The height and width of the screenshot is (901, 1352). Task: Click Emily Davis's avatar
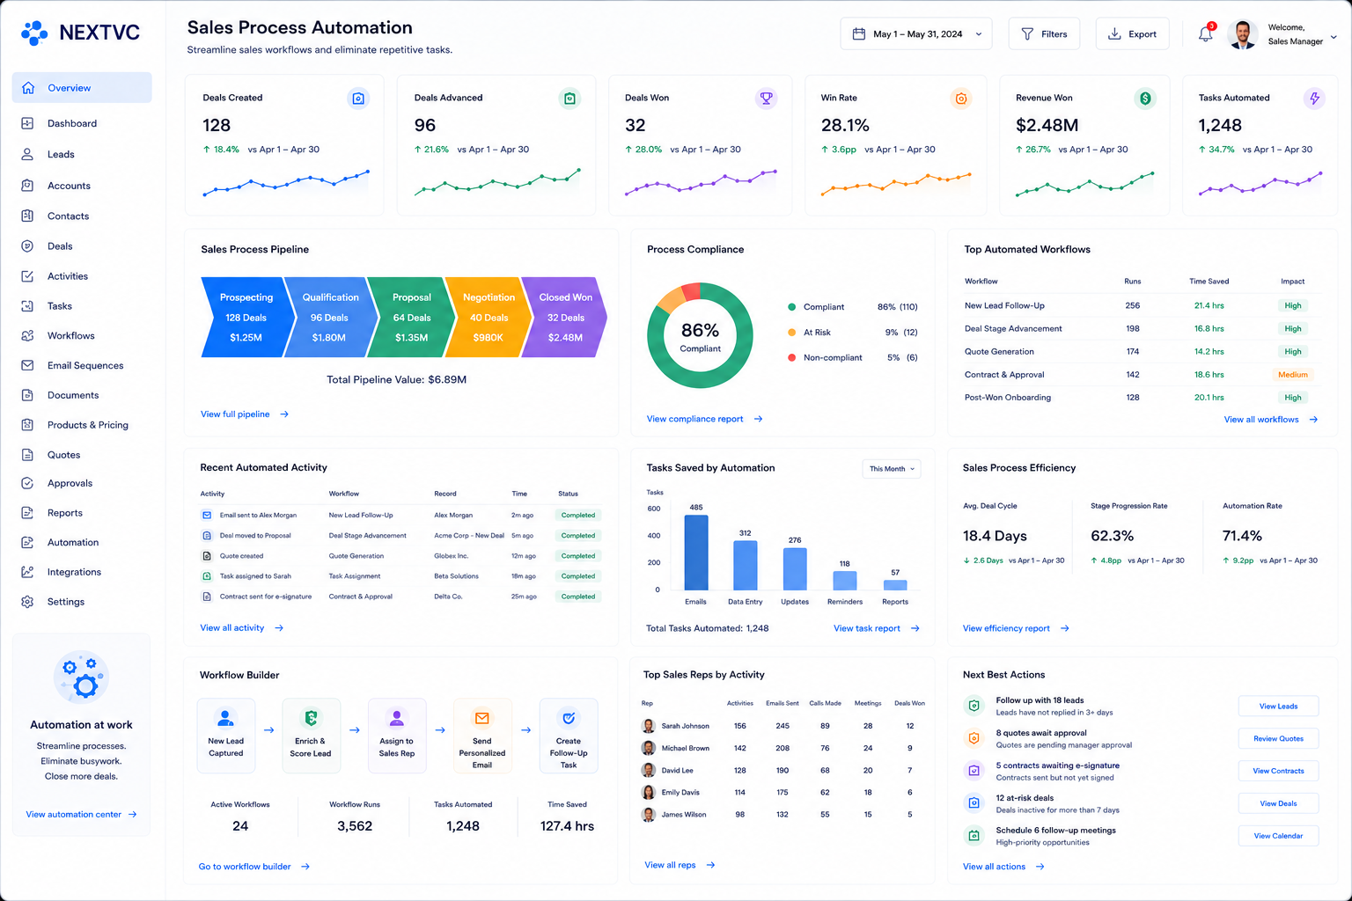coord(649,792)
